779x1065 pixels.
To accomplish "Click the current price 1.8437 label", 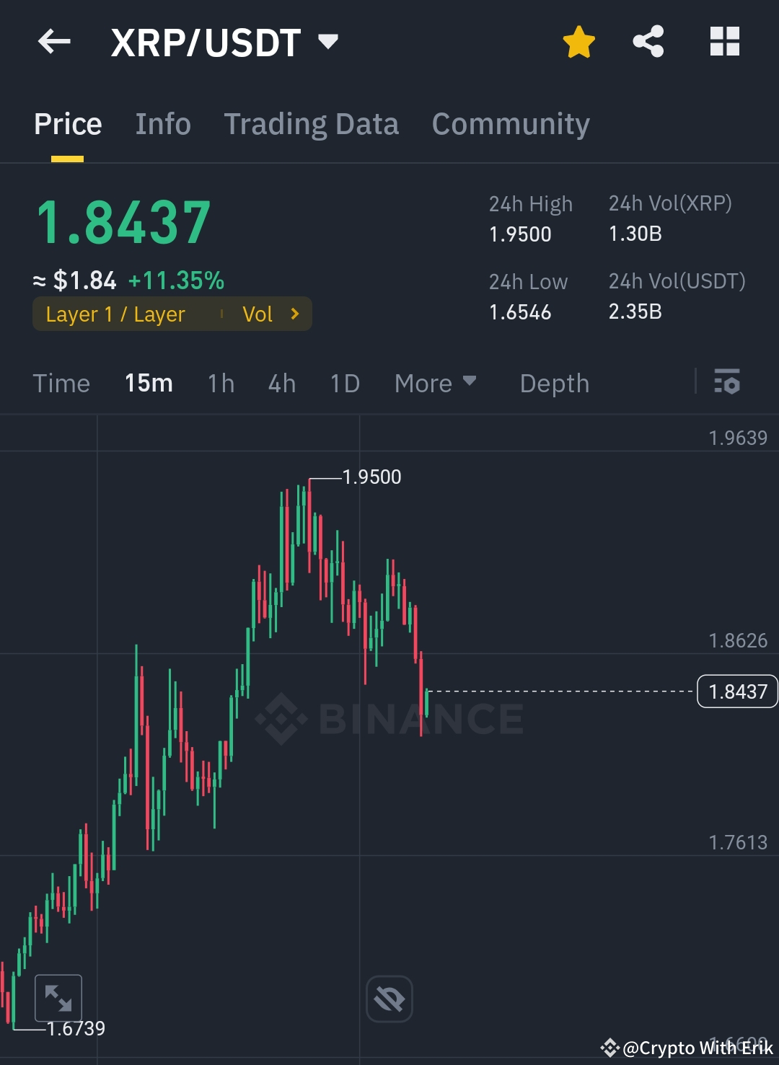I will [736, 691].
